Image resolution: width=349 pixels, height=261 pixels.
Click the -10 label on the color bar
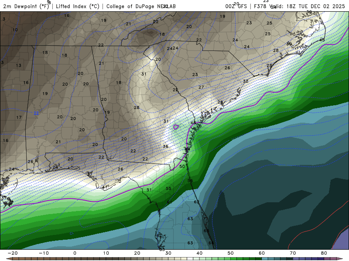44,253
